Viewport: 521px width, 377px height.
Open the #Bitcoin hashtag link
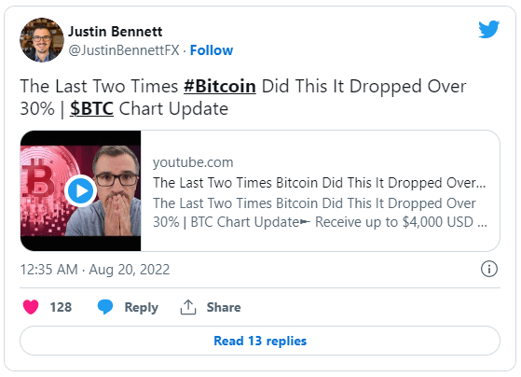(220, 86)
